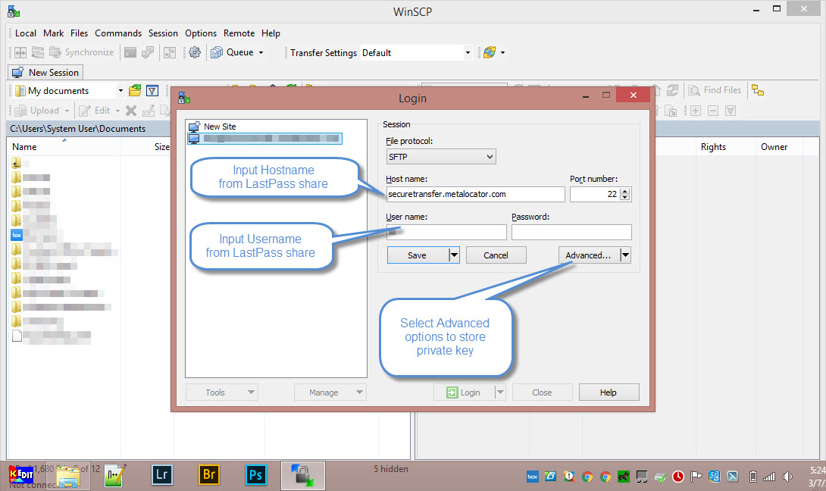
Task: Click the filter icon in the local panel
Action: [x=152, y=91]
